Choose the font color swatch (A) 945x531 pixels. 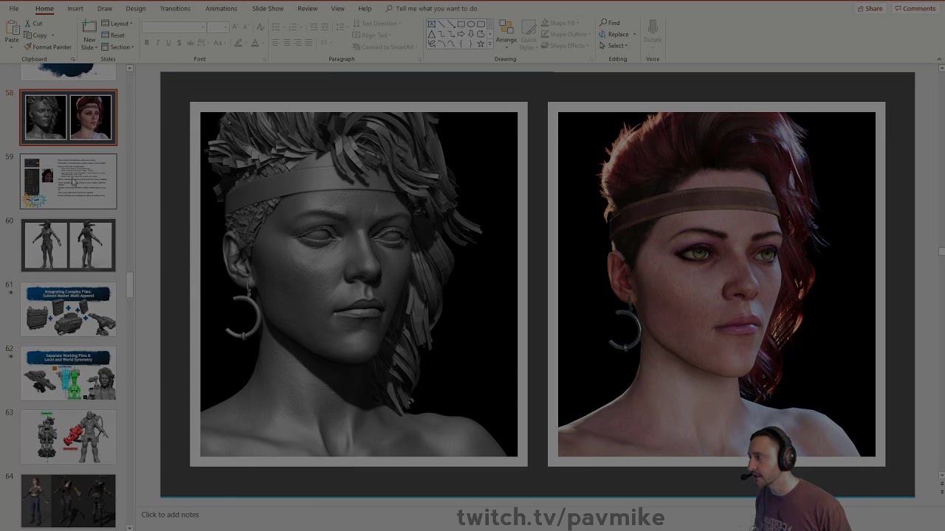(255, 43)
